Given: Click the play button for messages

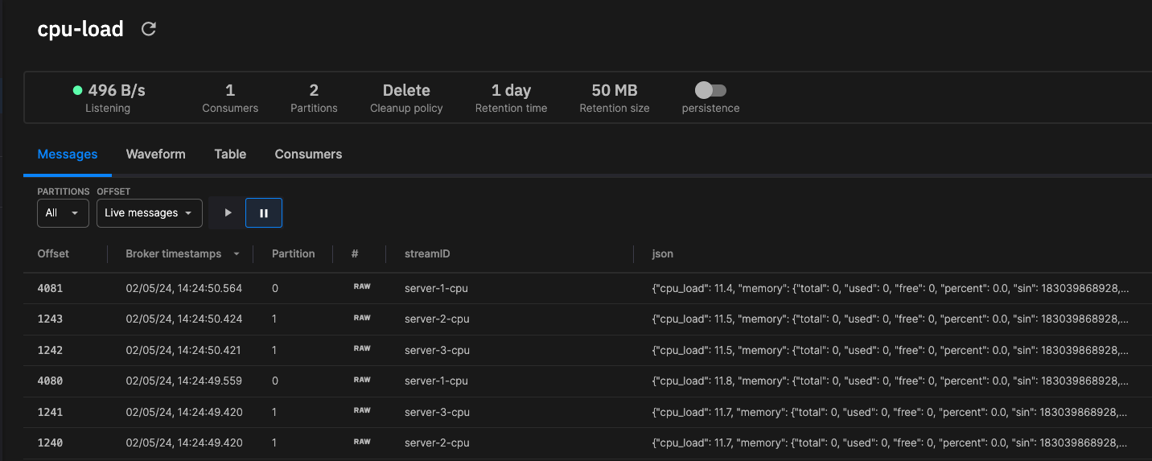Looking at the screenshot, I should tap(228, 213).
